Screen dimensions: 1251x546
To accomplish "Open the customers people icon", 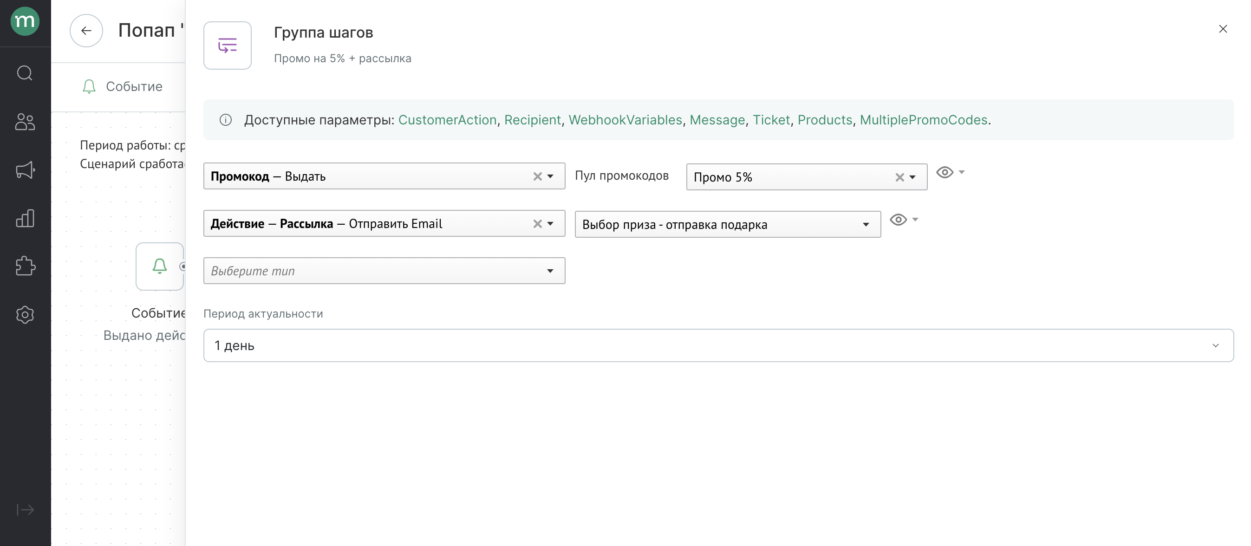I will pos(25,122).
